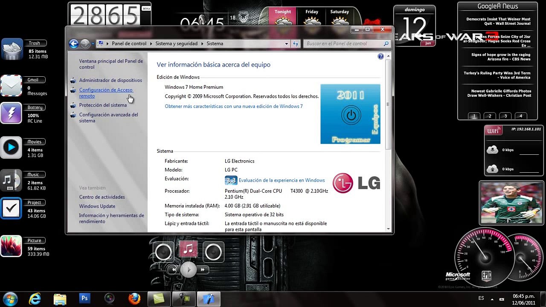546x307 pixels.
Task: Click the Battery widget icon
Action: tap(12, 114)
